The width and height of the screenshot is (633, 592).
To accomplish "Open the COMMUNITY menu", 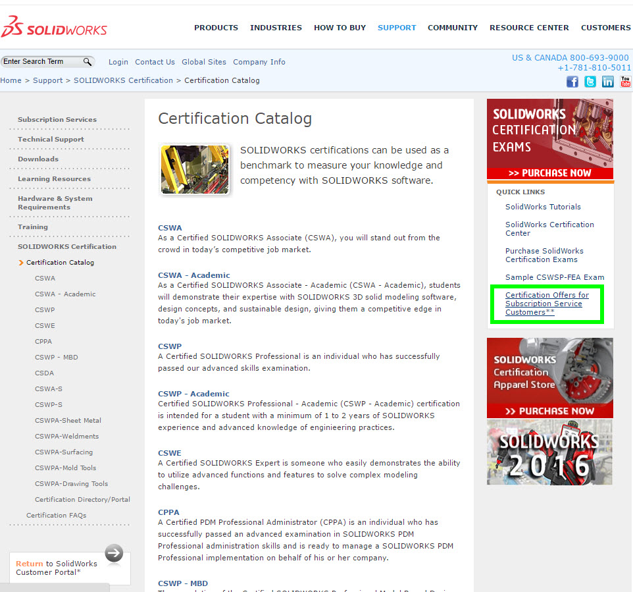I will pyautogui.click(x=453, y=28).
